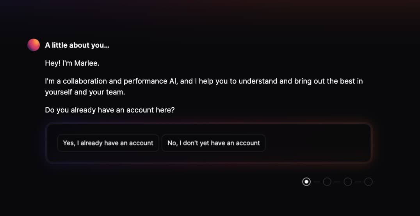Screen dimensions: 420x216
Task: Choose "Yes, I already have an account"
Action: point(108,143)
